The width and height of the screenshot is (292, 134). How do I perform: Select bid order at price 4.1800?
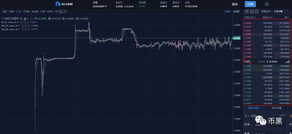point(267,85)
